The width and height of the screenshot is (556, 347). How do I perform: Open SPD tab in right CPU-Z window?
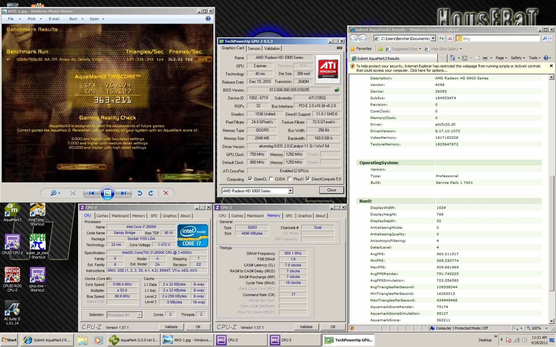(289, 216)
